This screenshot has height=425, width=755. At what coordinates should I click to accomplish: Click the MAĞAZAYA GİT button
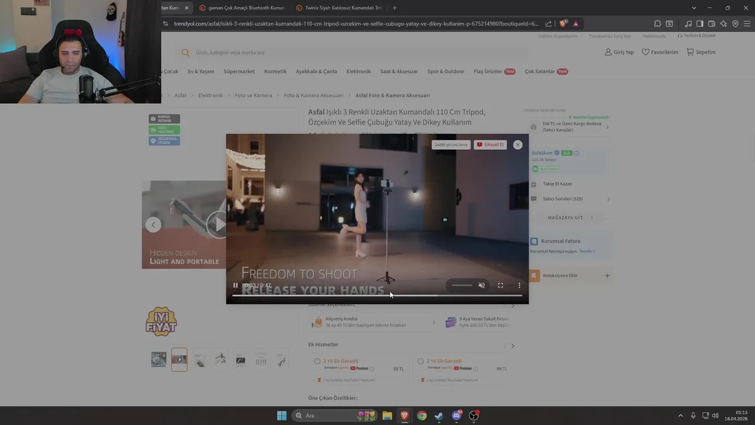tap(570, 218)
